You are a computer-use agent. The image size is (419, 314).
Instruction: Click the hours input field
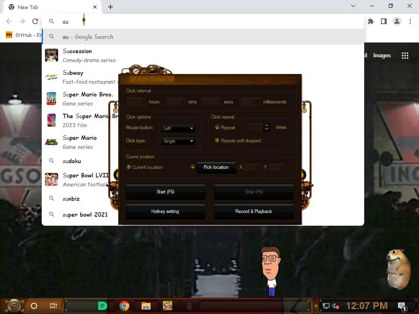136,102
